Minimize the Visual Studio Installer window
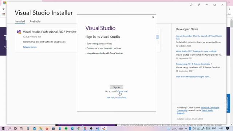The image size is (233, 131). click(206, 5)
